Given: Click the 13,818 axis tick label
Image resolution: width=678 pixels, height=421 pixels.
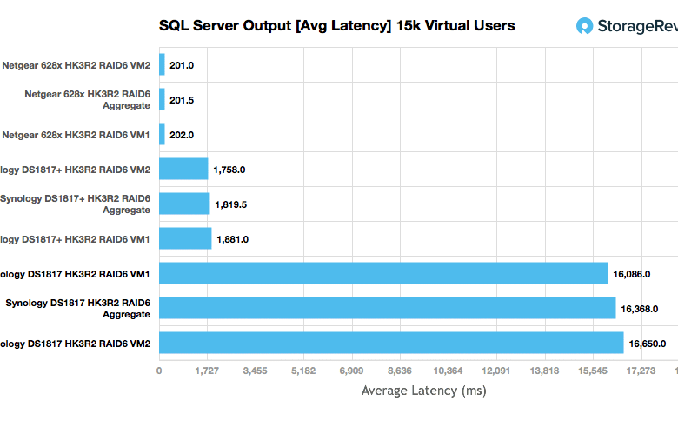Looking at the screenshot, I should pos(545,371).
